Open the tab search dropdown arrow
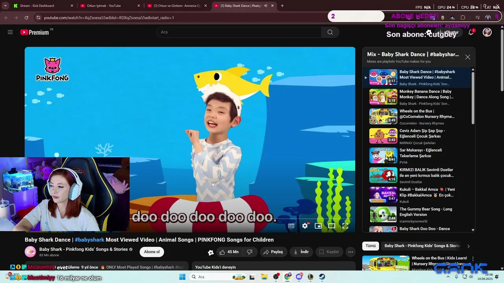The image size is (504, 283). click(5, 6)
